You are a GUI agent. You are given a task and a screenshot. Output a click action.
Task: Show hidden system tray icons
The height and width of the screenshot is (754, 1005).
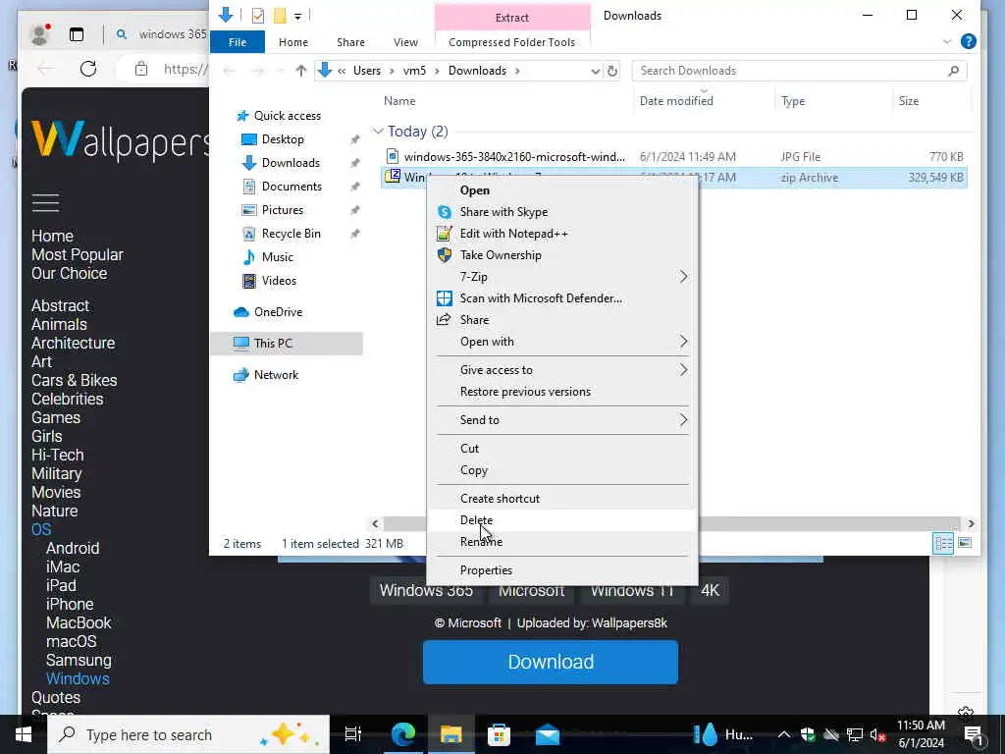[783, 734]
